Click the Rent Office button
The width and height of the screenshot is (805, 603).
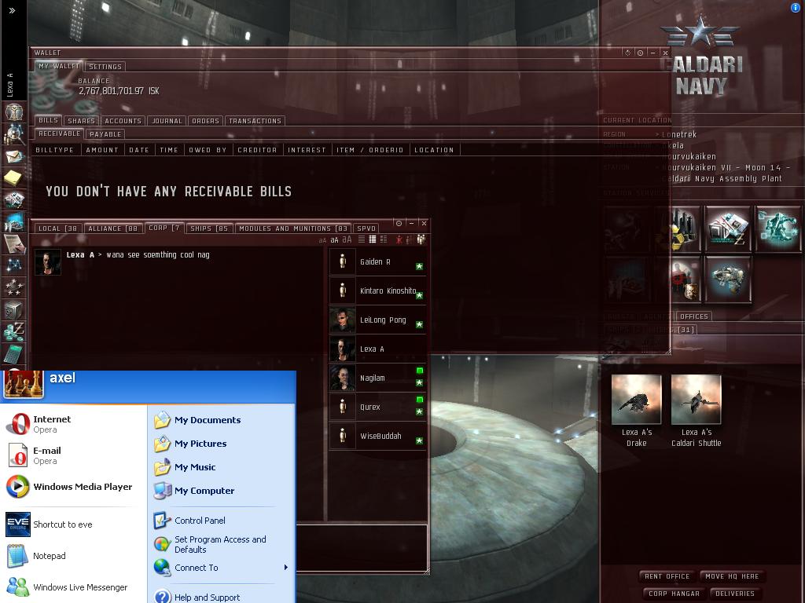coord(667,576)
